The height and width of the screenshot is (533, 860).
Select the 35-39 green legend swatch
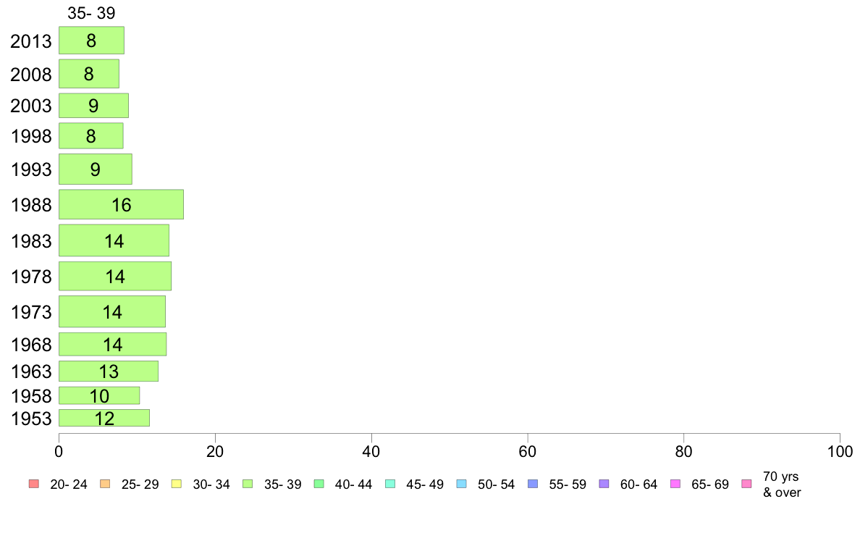click(x=248, y=484)
